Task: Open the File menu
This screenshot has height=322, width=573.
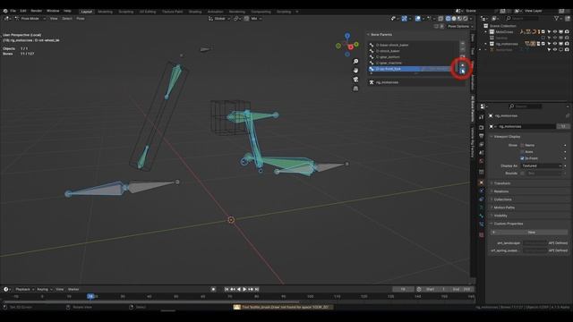Action: pos(13,11)
